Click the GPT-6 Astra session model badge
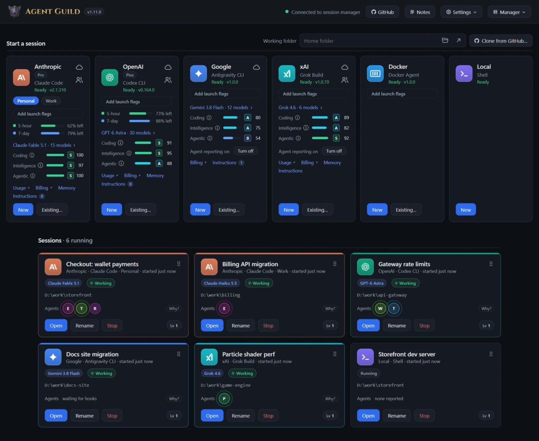 [x=372, y=283]
